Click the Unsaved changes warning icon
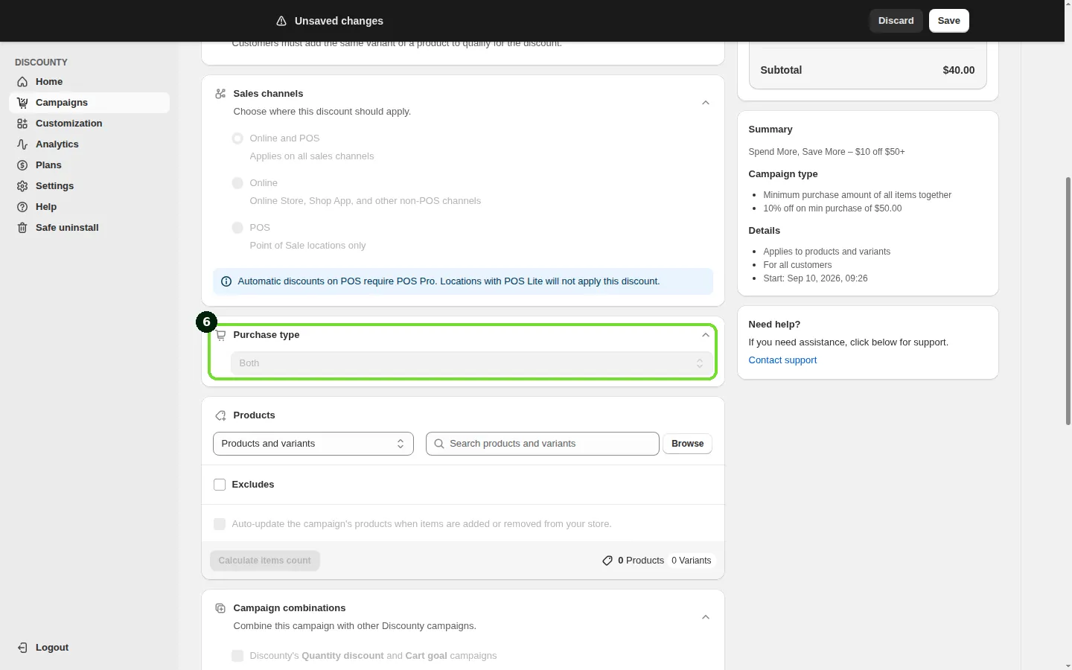Image resolution: width=1072 pixels, height=670 pixels. 281,21
